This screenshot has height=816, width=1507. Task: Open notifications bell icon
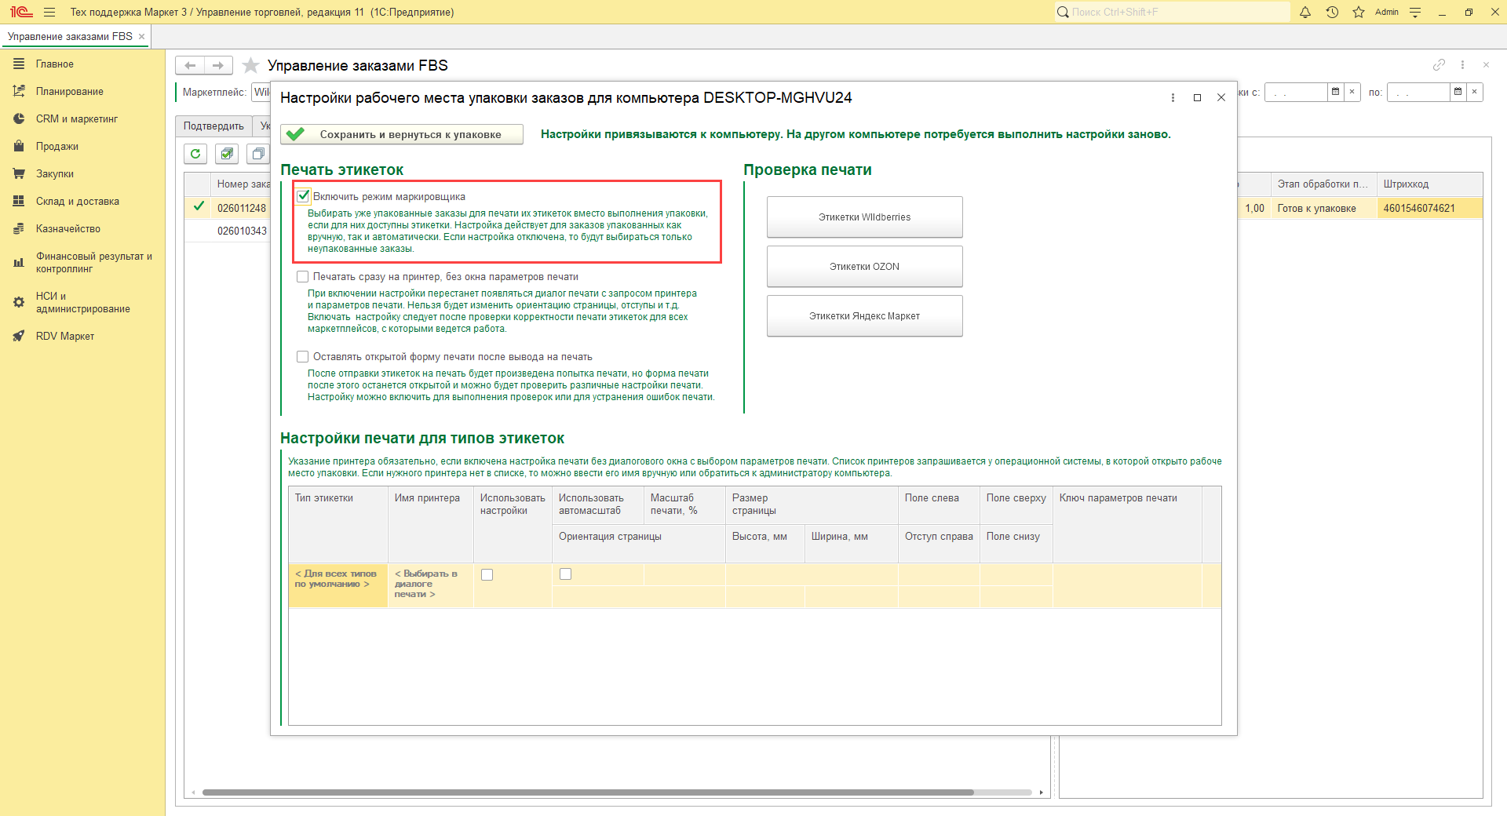click(1305, 12)
